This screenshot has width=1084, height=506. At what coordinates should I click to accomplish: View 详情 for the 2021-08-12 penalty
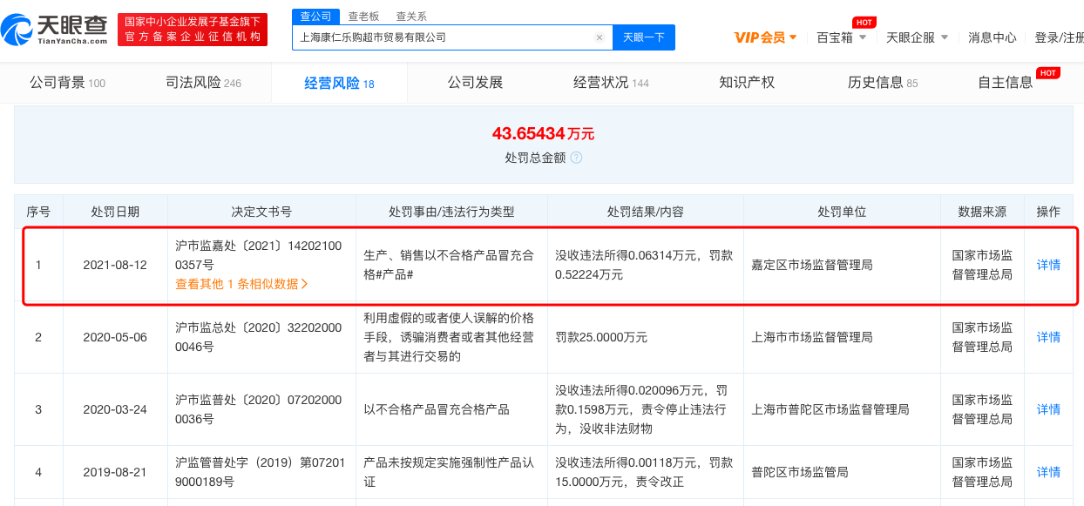point(1048,265)
